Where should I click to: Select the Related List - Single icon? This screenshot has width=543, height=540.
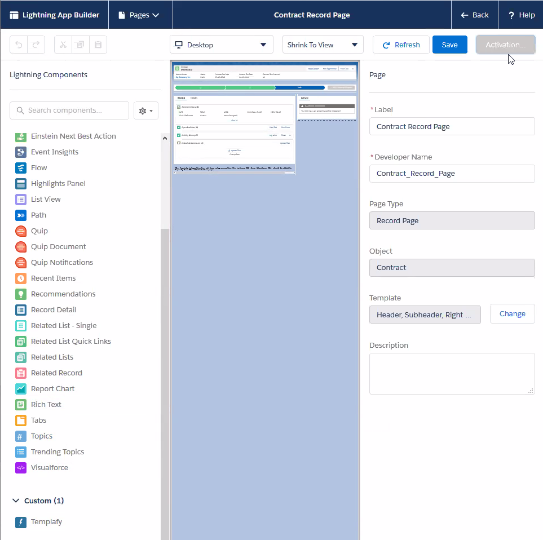click(21, 326)
